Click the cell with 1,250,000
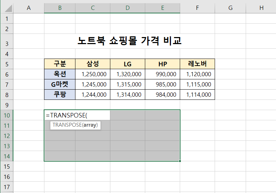Viewport: 276px width, 193px height. 93,74
